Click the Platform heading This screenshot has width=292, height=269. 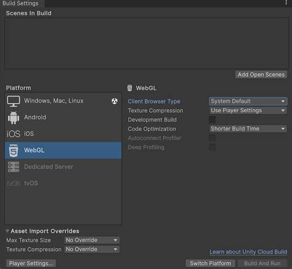[x=18, y=88]
